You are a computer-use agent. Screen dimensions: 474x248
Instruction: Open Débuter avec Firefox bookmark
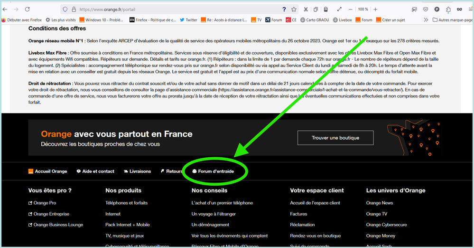[21, 20]
